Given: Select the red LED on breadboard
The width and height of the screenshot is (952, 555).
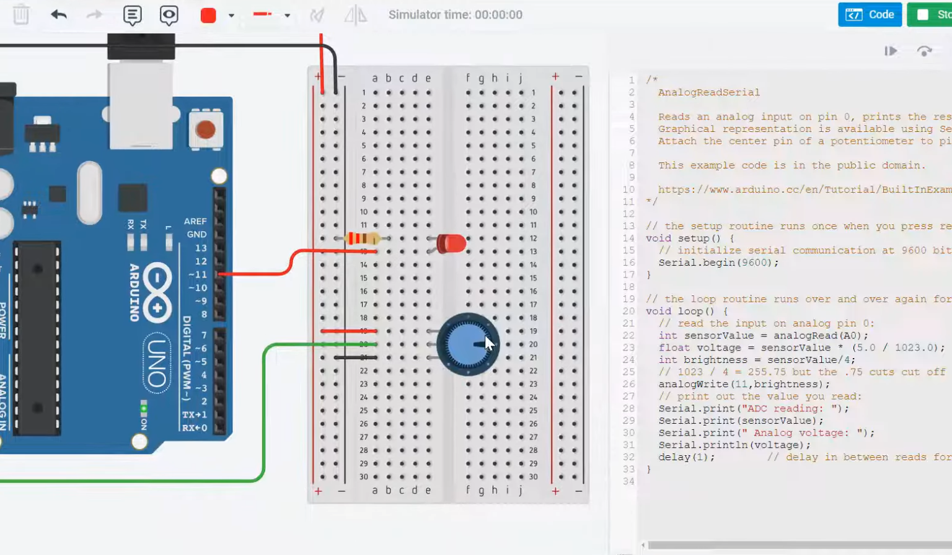Looking at the screenshot, I should pyautogui.click(x=451, y=243).
